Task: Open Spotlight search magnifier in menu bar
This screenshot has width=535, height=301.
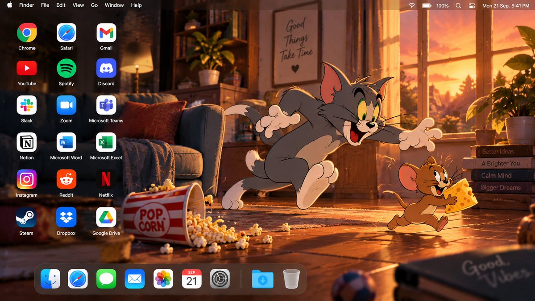Action: [458, 5]
